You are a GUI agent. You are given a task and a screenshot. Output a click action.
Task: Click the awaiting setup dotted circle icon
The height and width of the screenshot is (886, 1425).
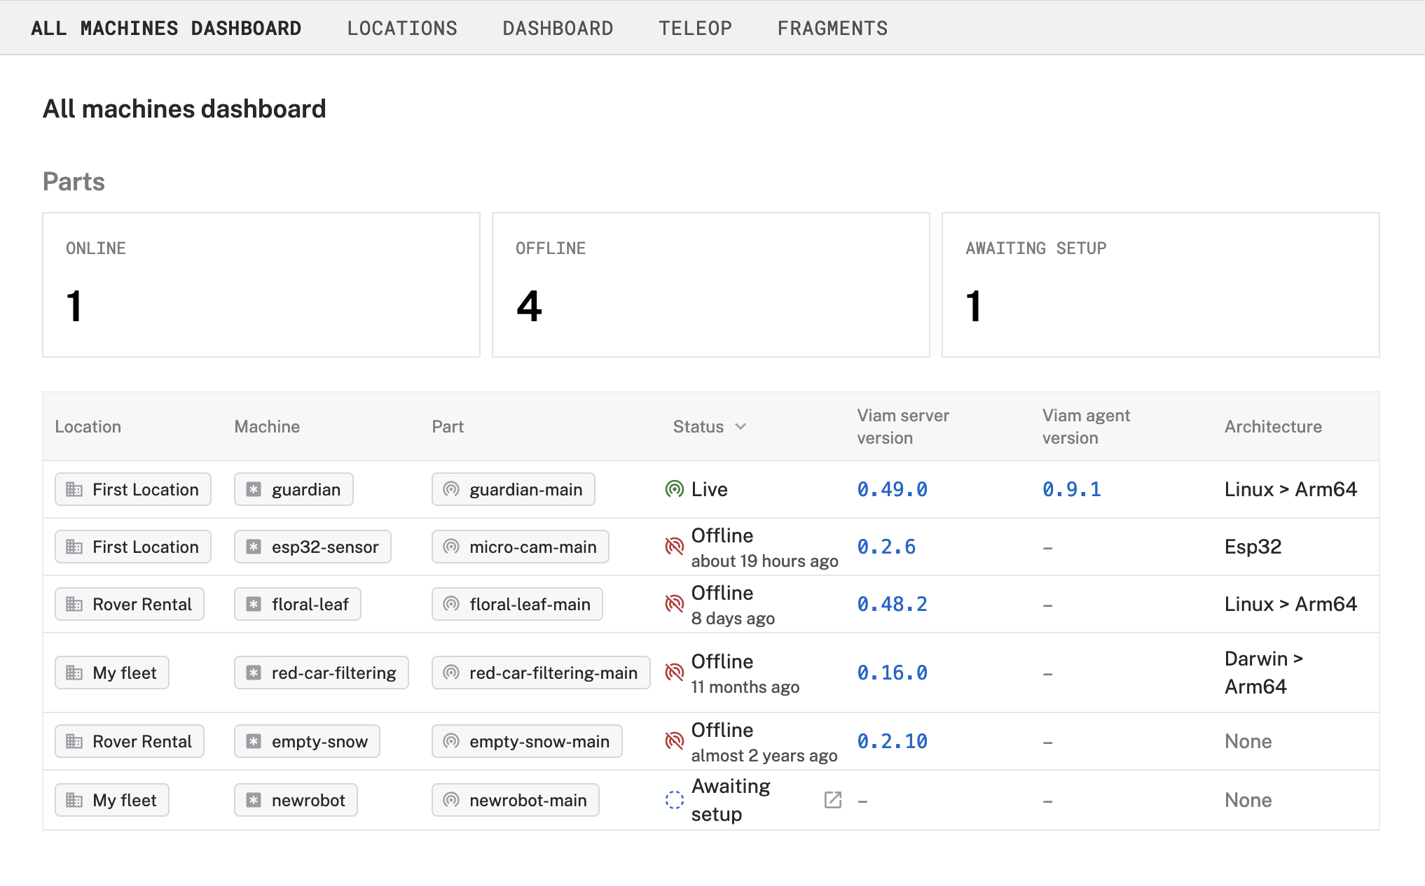(674, 800)
